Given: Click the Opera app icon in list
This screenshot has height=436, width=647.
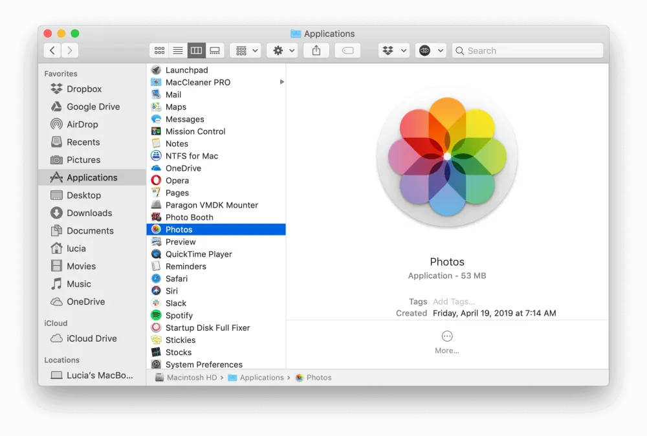Looking at the screenshot, I should point(156,180).
